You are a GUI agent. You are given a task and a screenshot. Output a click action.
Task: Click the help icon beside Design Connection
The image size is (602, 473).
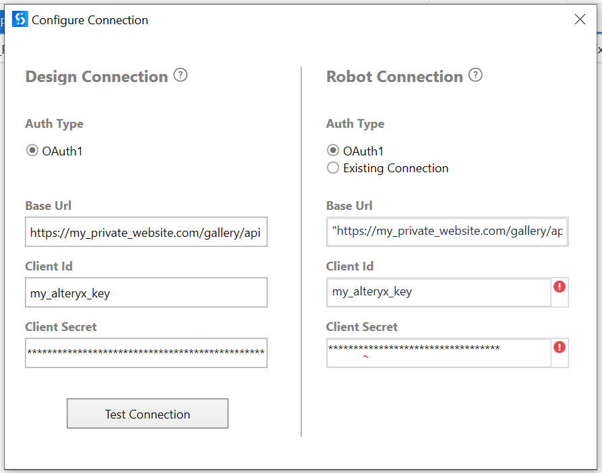[x=180, y=75]
